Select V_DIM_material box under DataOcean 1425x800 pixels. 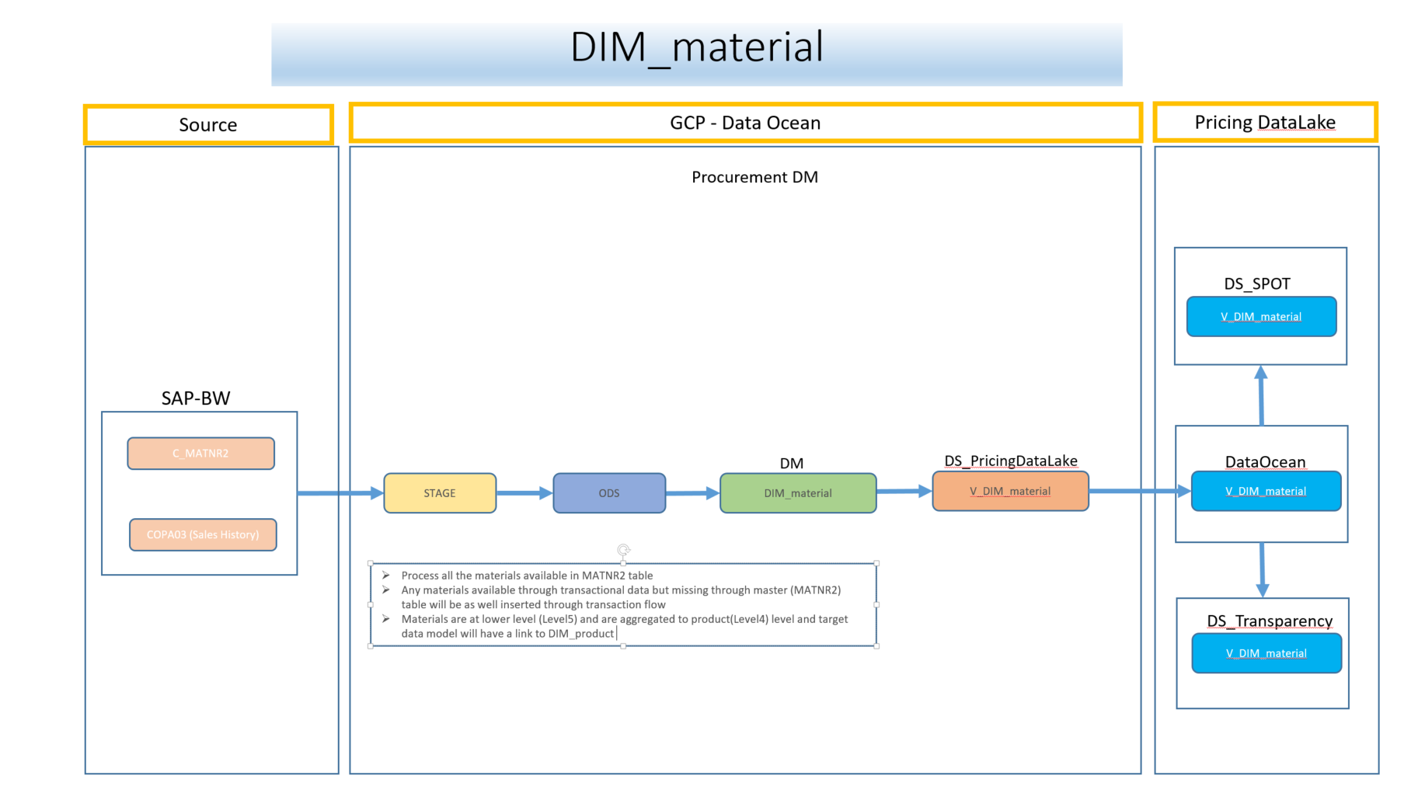point(1266,492)
